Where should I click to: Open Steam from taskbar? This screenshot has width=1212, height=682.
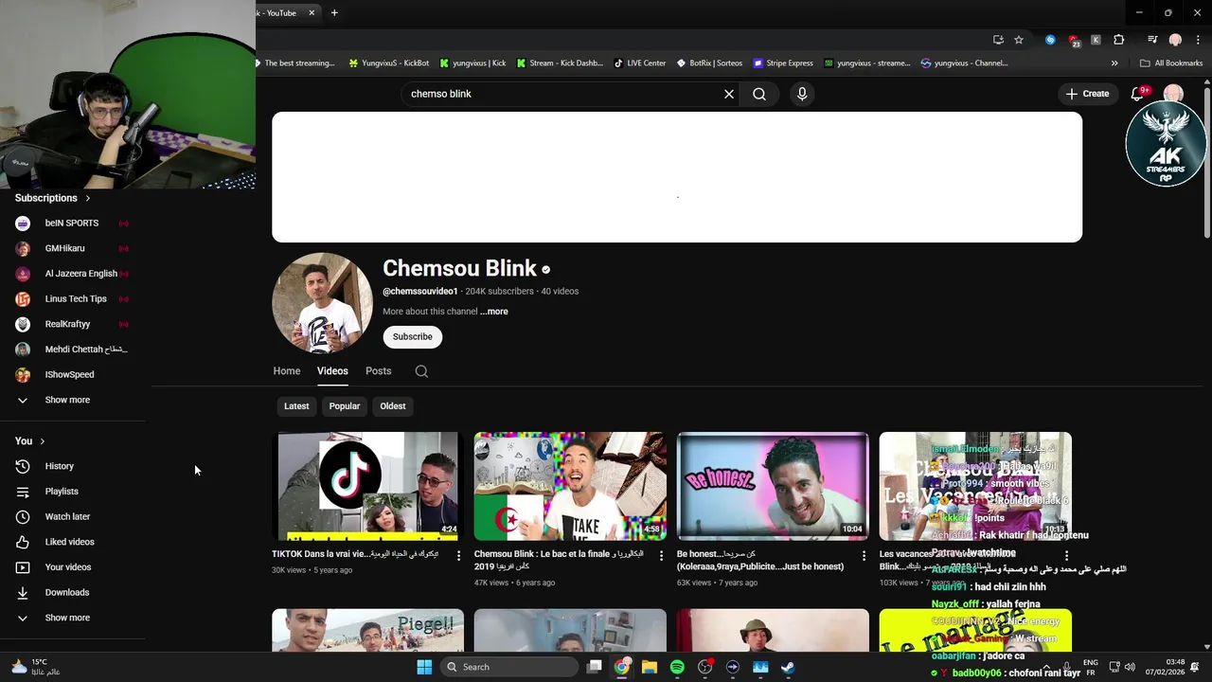(788, 667)
